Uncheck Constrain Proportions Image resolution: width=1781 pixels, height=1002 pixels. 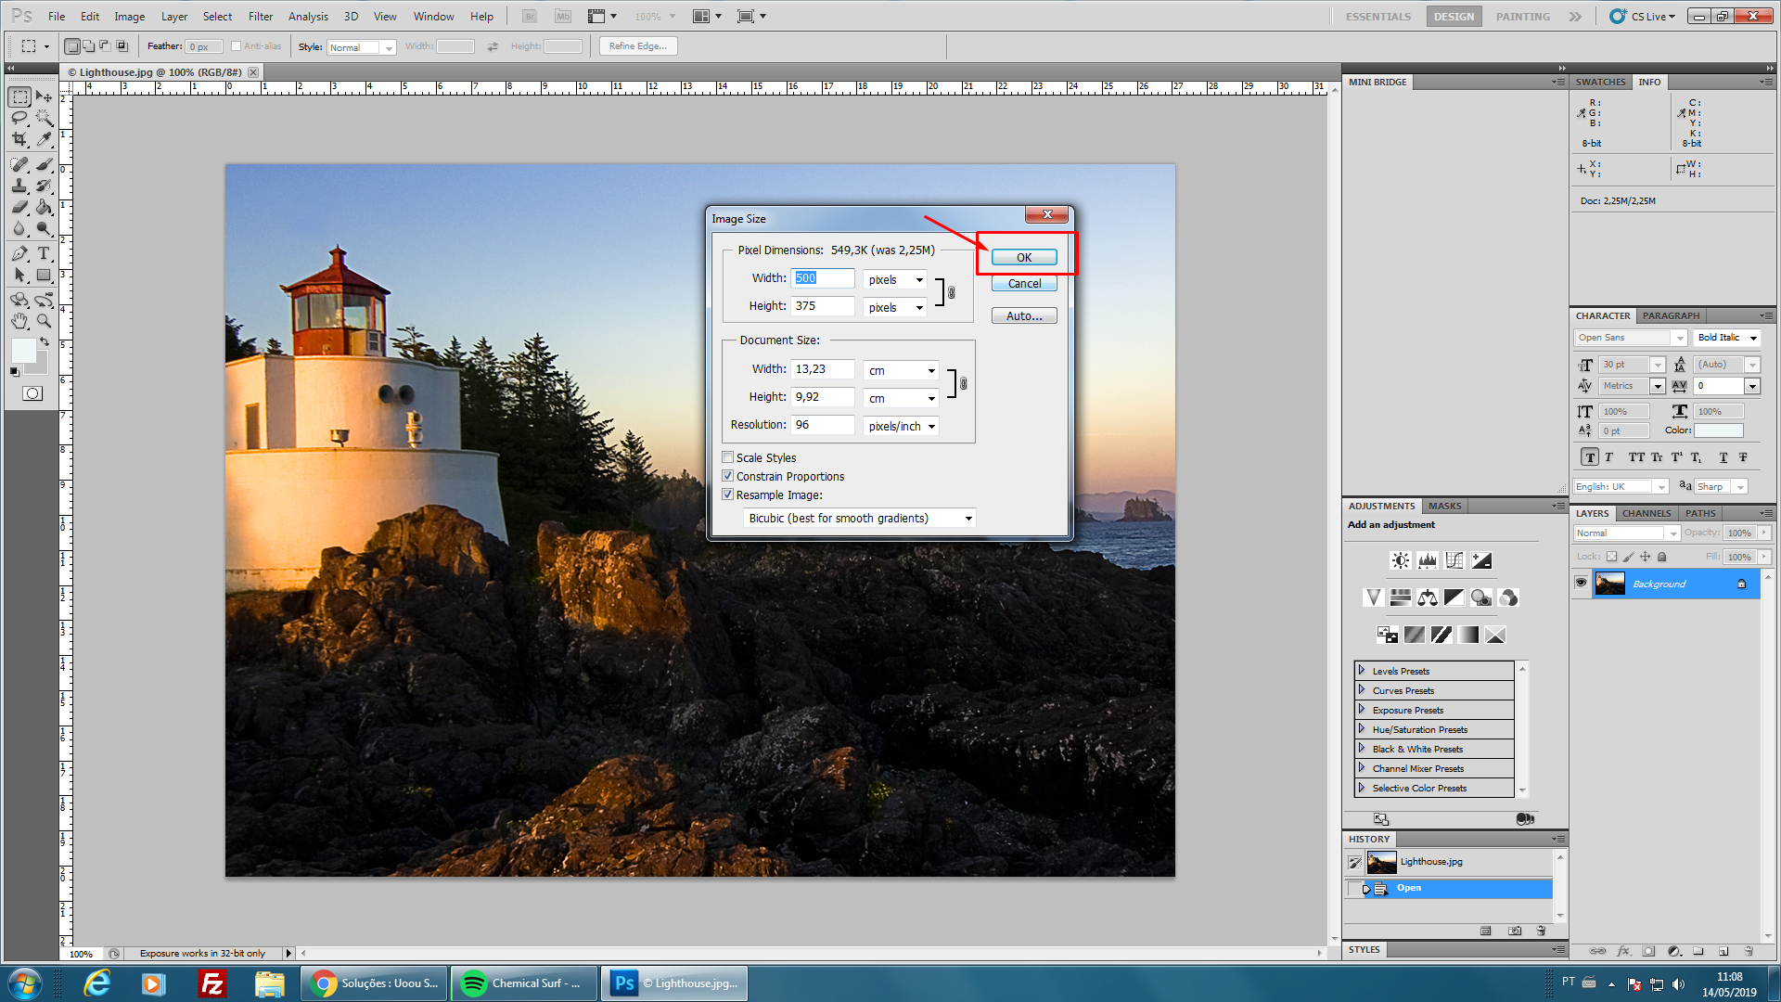728,476
